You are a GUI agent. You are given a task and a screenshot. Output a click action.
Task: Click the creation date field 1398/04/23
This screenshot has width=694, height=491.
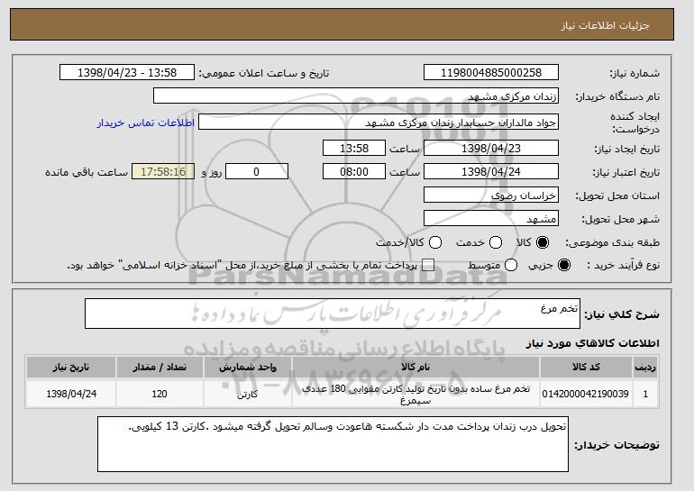[x=491, y=148]
